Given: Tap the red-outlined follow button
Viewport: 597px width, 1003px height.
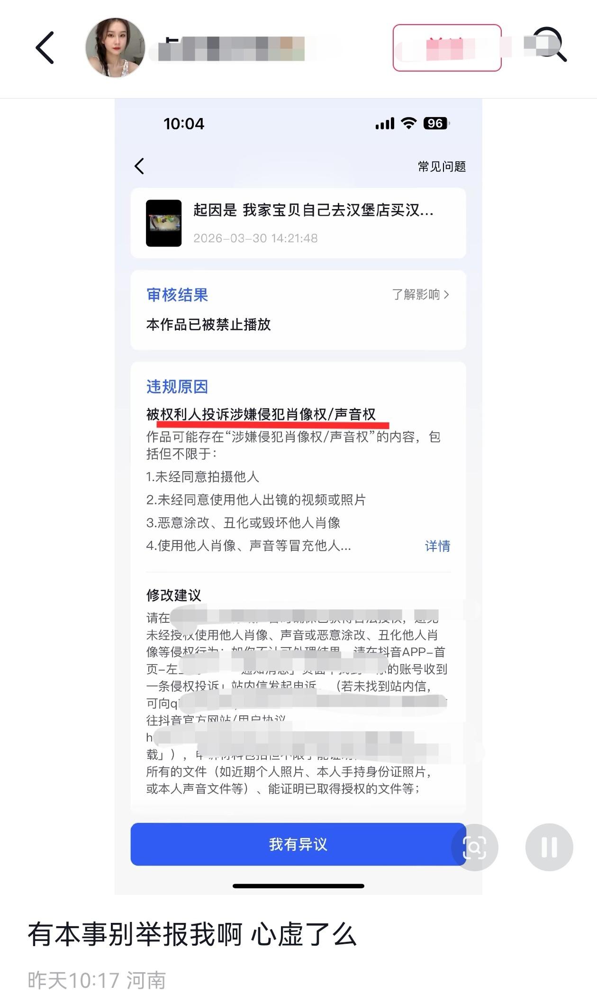Looking at the screenshot, I should pos(447,48).
